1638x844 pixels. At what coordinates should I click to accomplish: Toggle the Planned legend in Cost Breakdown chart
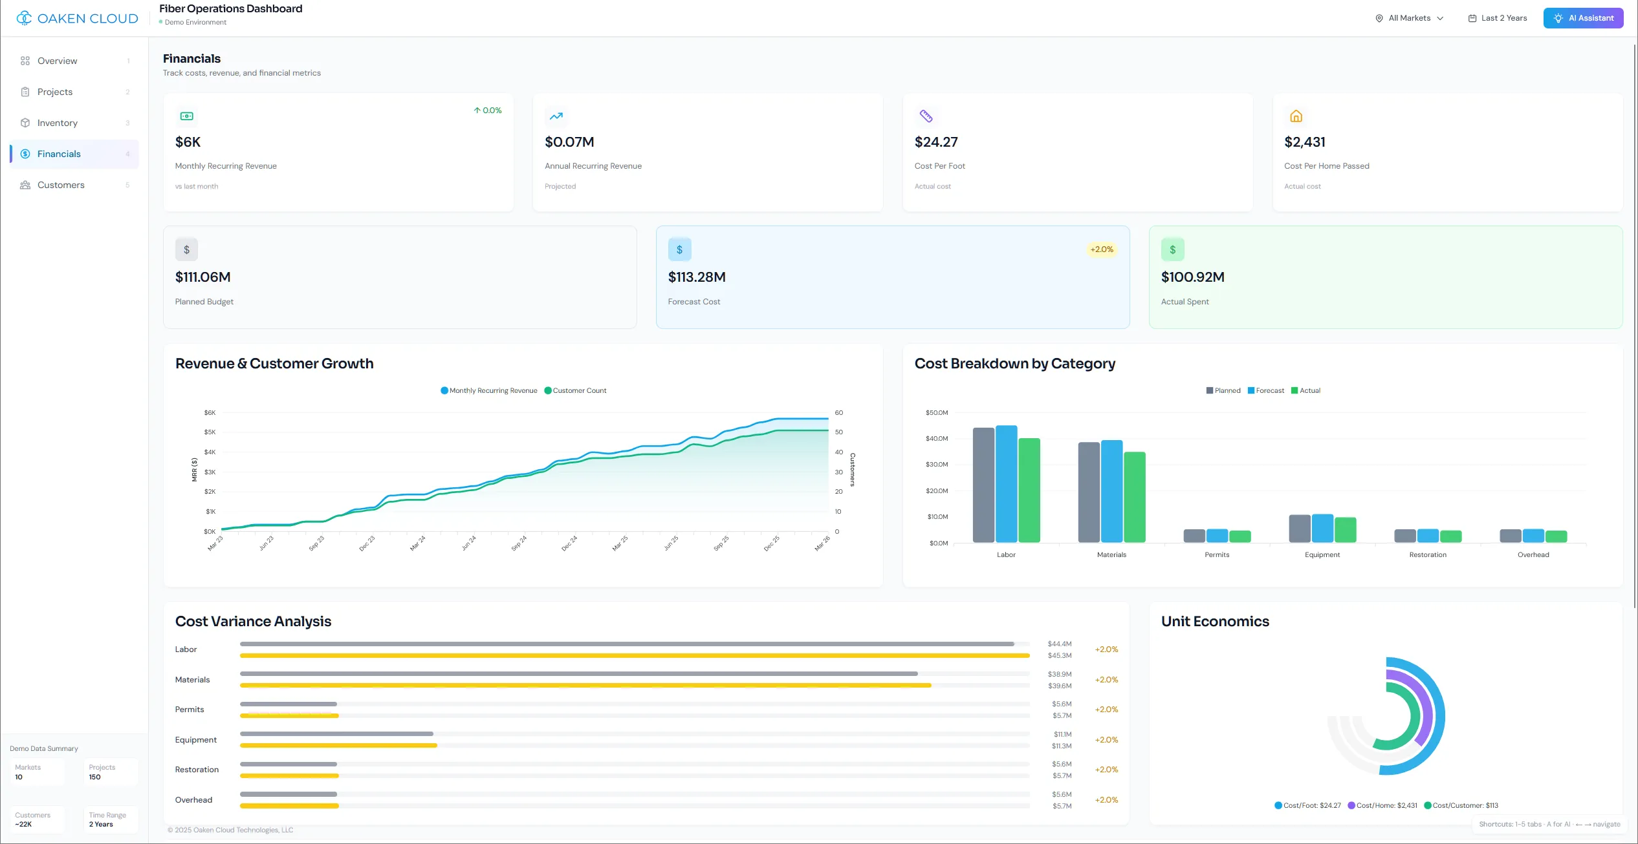point(1223,390)
